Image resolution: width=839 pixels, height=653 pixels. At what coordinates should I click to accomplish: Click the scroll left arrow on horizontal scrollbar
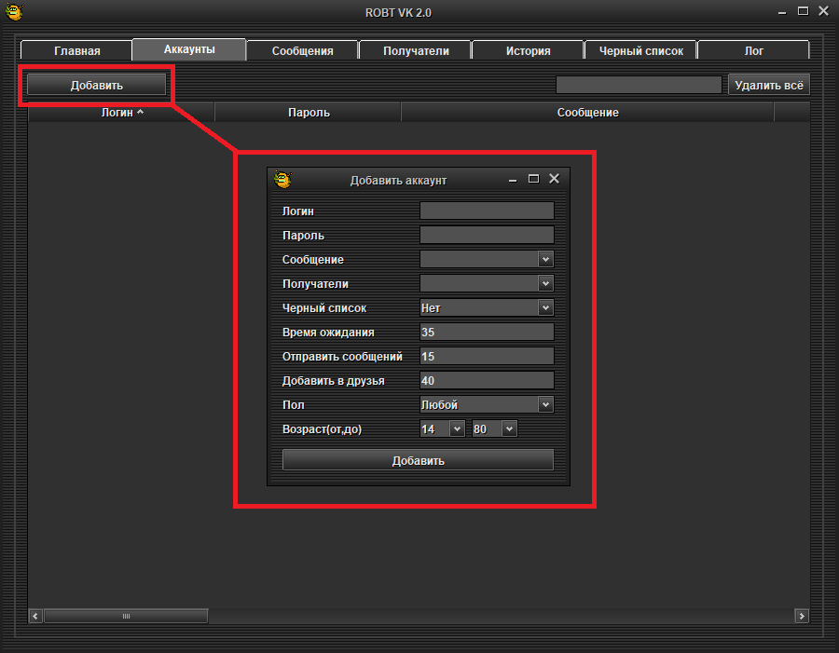[36, 616]
